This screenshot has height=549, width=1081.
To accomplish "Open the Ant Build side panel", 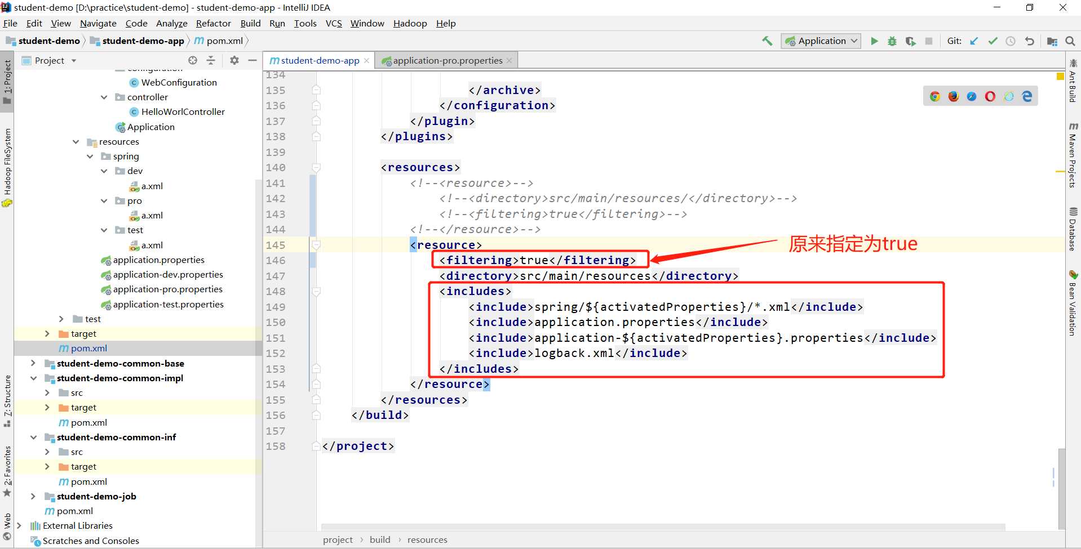I will point(1073,81).
